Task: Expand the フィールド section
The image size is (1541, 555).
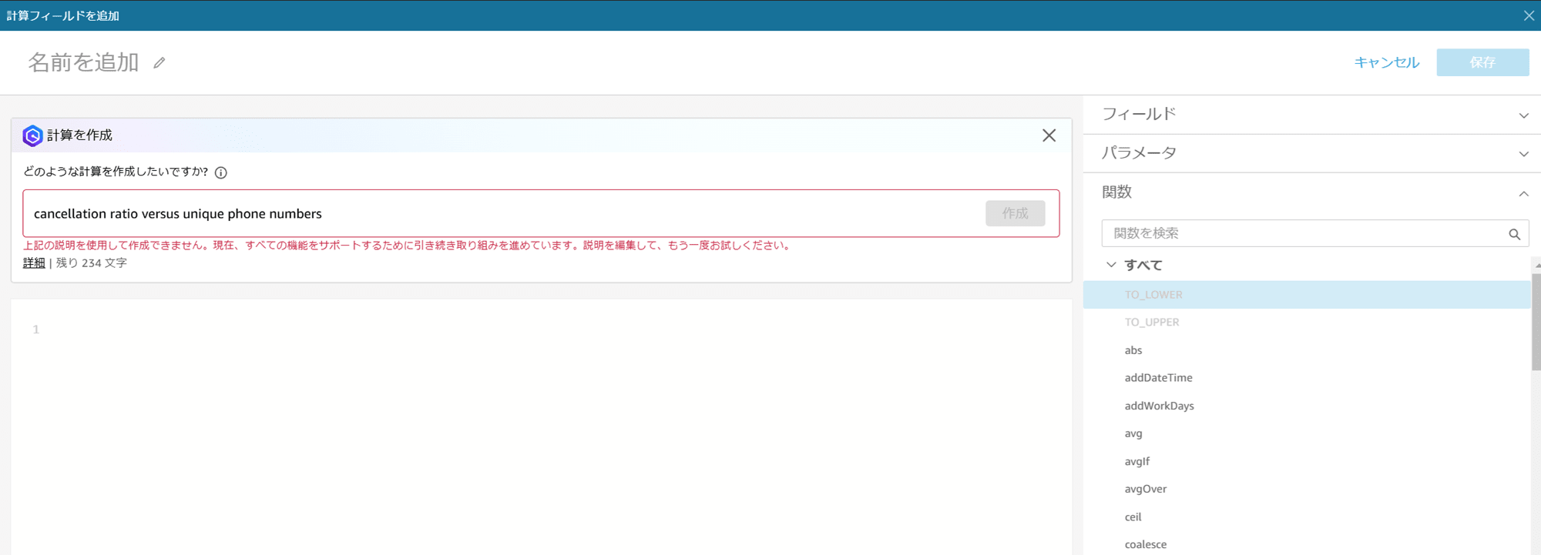Action: pos(1523,115)
